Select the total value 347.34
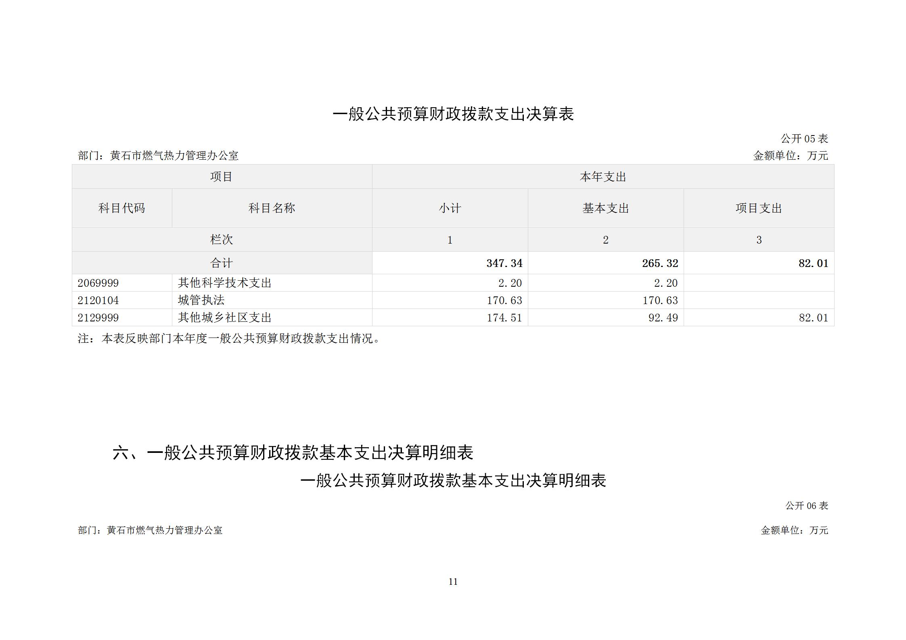Screen dimensions: 906x640 [504, 263]
